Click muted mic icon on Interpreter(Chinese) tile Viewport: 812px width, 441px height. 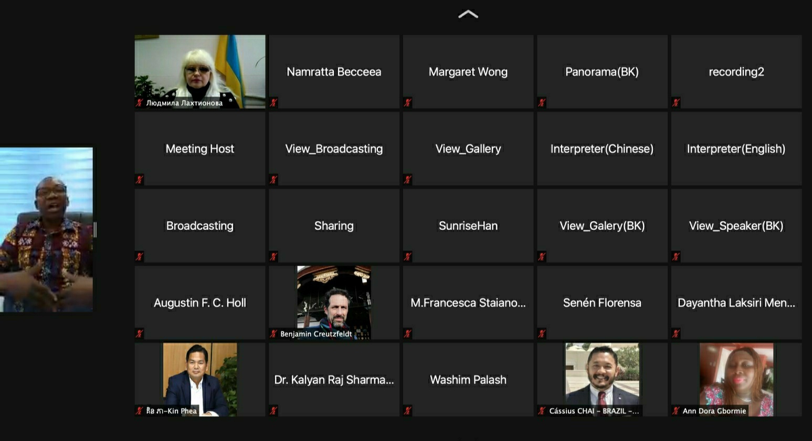coord(542,180)
